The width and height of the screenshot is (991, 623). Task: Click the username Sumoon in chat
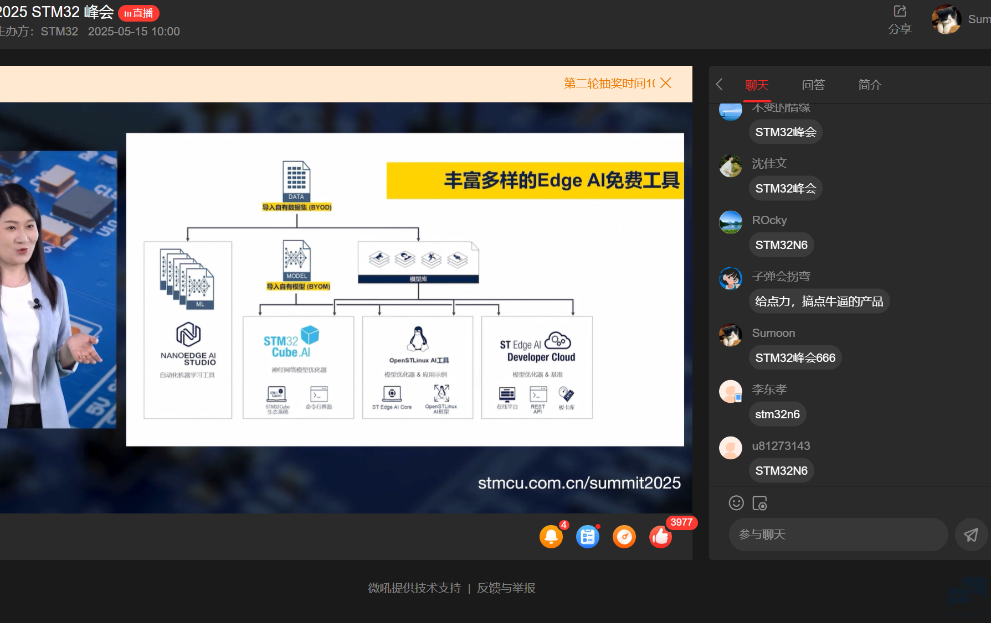coord(773,333)
